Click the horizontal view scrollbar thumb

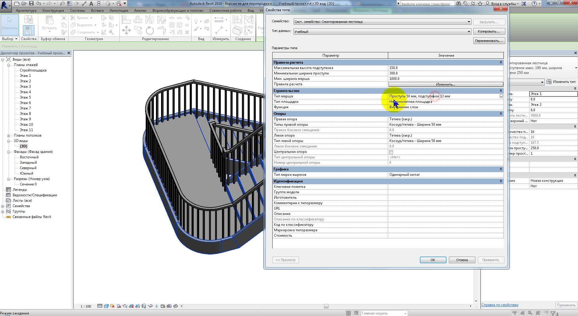326,306
